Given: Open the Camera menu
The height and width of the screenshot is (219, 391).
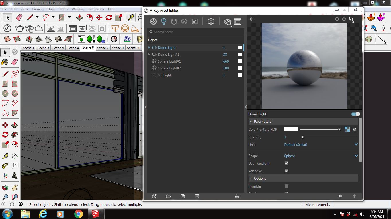Looking at the screenshot, I should tap(38, 9).
